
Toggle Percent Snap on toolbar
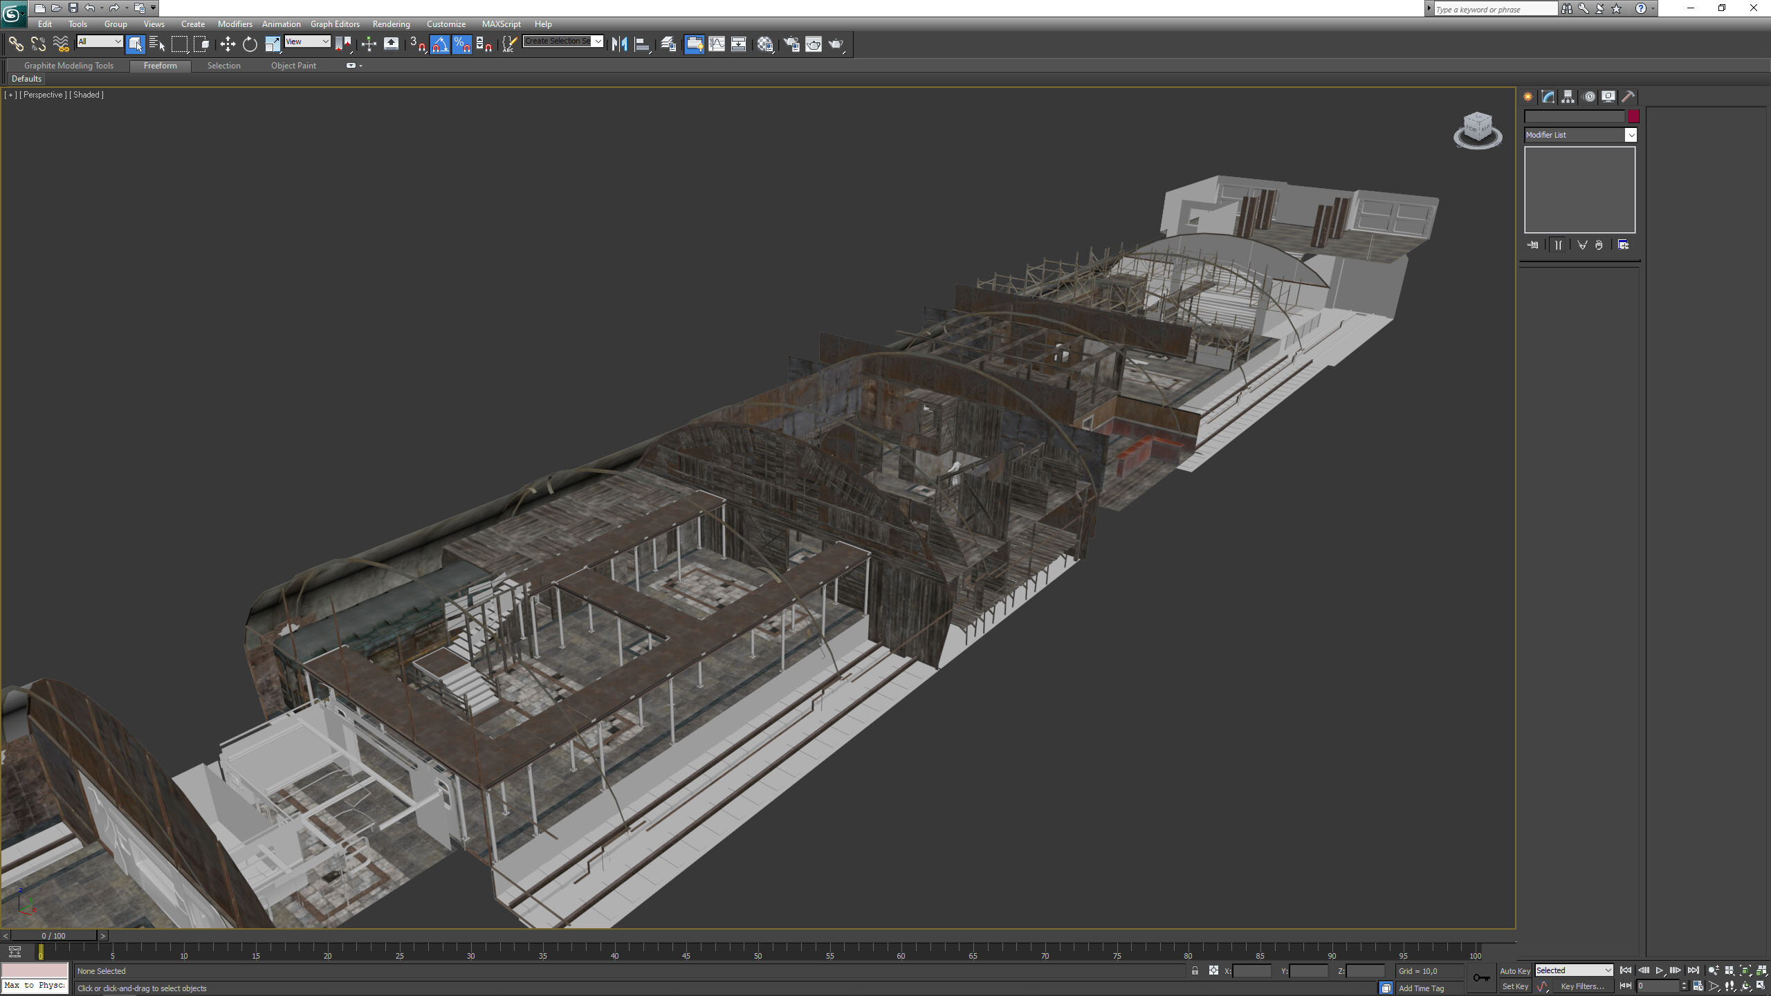[462, 44]
